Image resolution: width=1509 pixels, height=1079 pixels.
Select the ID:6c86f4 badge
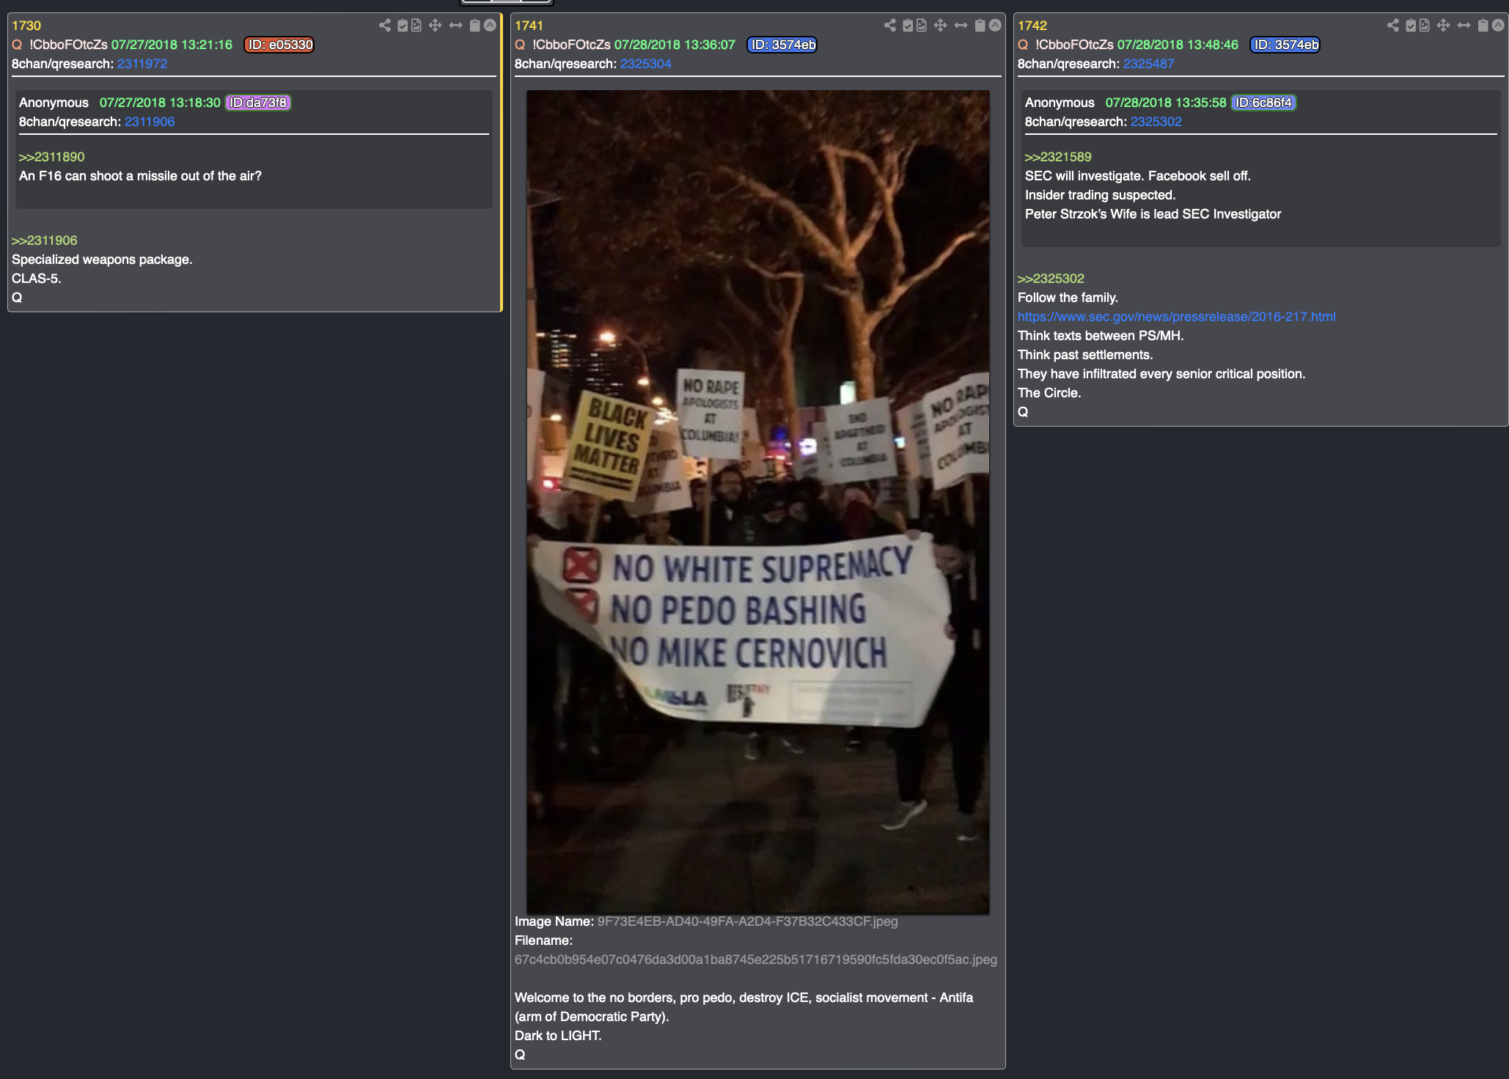1263,103
